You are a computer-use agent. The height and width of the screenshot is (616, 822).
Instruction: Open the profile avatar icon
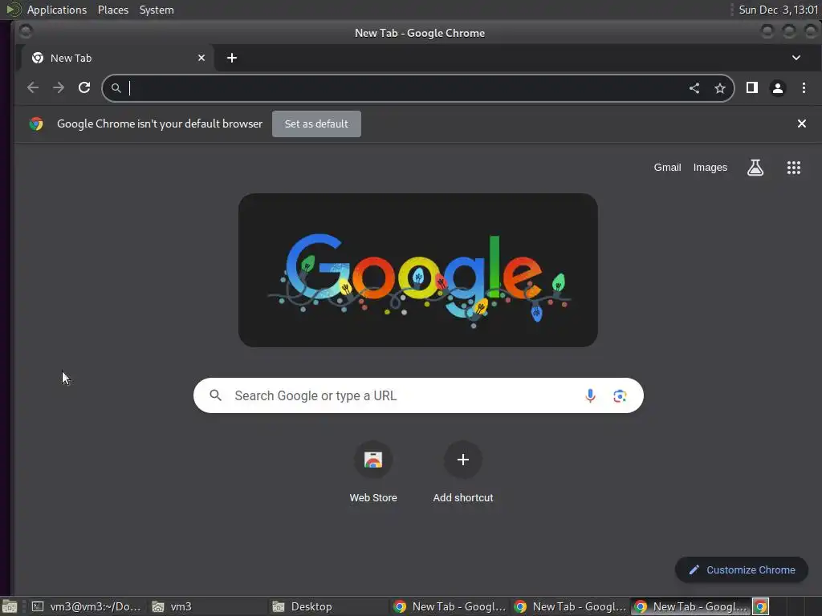[x=777, y=88]
